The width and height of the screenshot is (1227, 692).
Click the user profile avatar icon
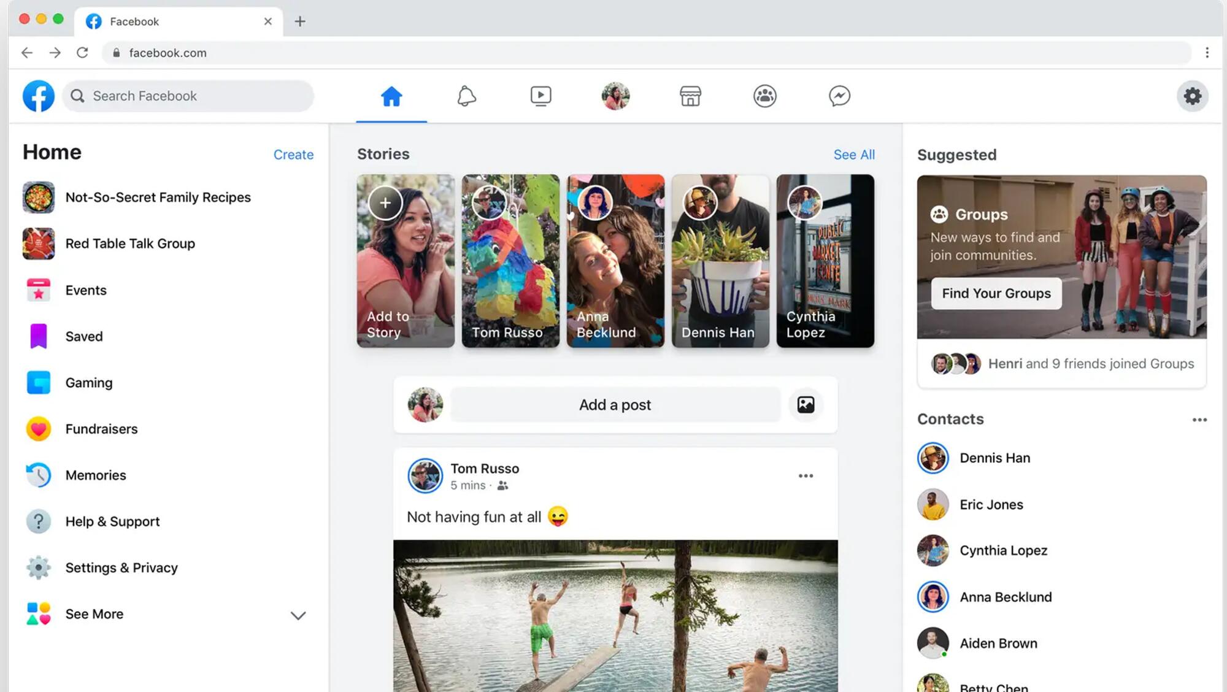tap(615, 95)
